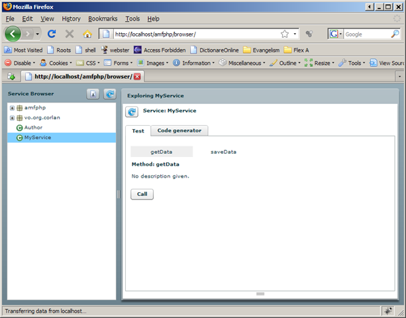Open the webster bookmark
Image resolution: width=406 pixels, height=318 pixels.
point(115,50)
